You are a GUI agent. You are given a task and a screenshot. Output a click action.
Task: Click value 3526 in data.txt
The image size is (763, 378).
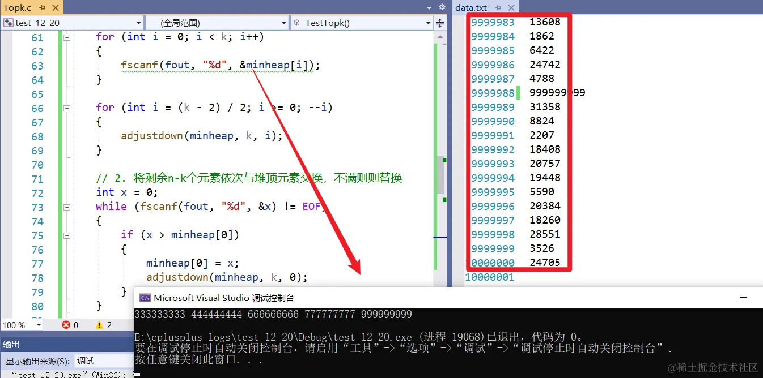[x=542, y=248]
